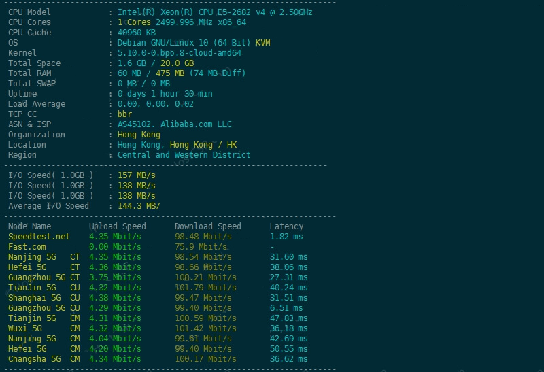The image size is (544, 372).
Task: Select the Average I/O Speed value
Action: pos(139,206)
